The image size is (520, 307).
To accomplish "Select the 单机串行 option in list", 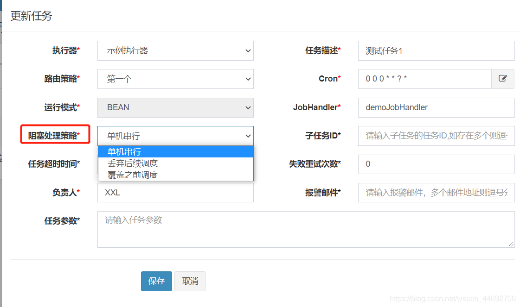I will [175, 152].
